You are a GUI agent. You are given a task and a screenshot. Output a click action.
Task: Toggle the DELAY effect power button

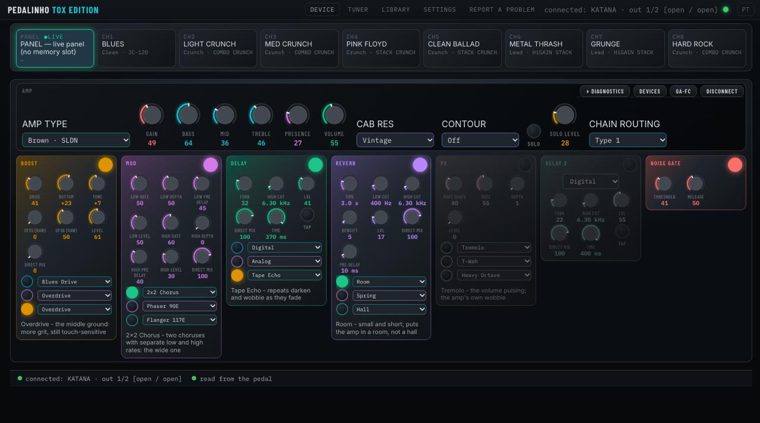(x=315, y=165)
